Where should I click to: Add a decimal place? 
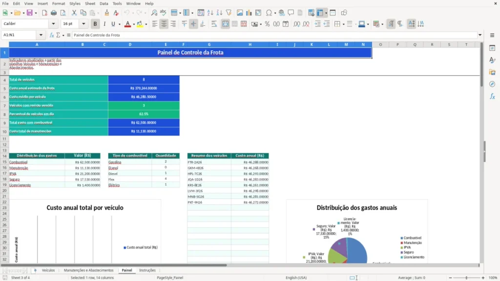click(x=297, y=24)
